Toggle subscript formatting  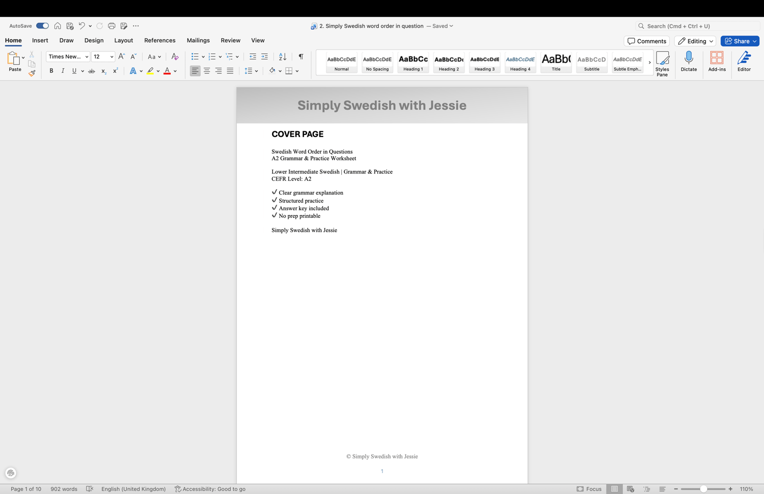(x=103, y=71)
